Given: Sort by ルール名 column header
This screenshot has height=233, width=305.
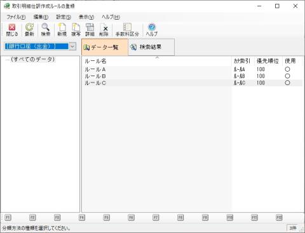Looking at the screenshot, I should pos(157,61).
